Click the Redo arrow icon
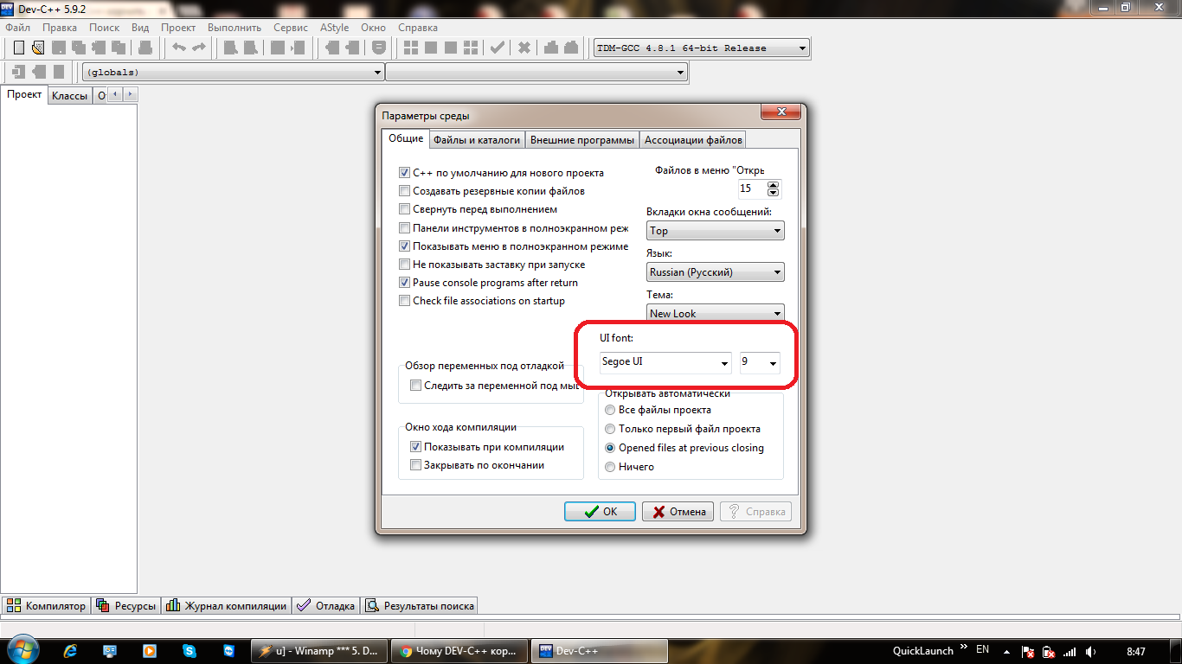The height and width of the screenshot is (664, 1182). (x=199, y=48)
